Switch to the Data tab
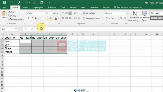This screenshot has width=163, height=92. coord(63,7)
